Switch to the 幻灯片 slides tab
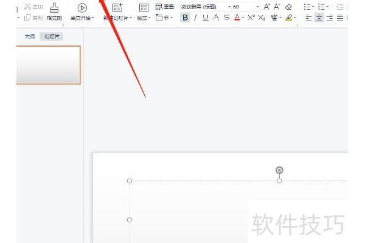Screen dimensions: 365x243 (x=52, y=36)
